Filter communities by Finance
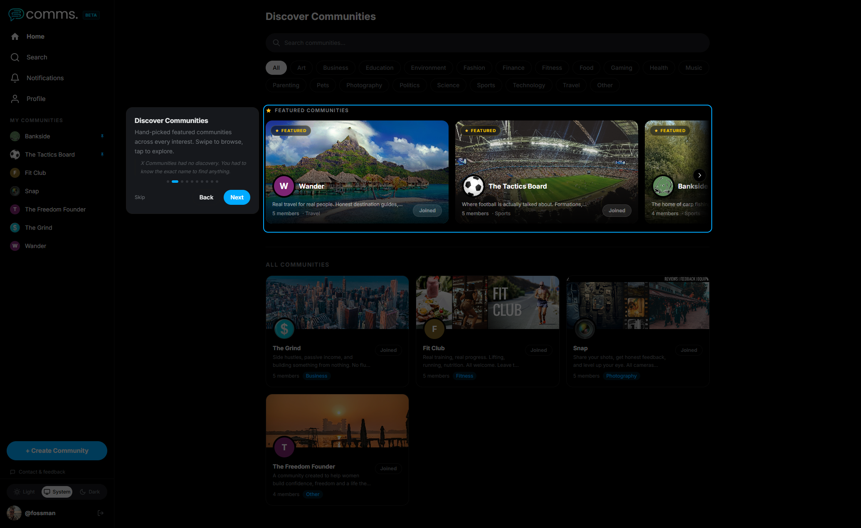The width and height of the screenshot is (861, 528). [x=513, y=68]
